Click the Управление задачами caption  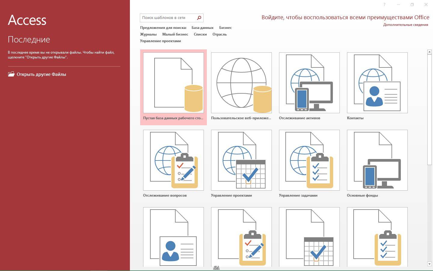click(298, 195)
